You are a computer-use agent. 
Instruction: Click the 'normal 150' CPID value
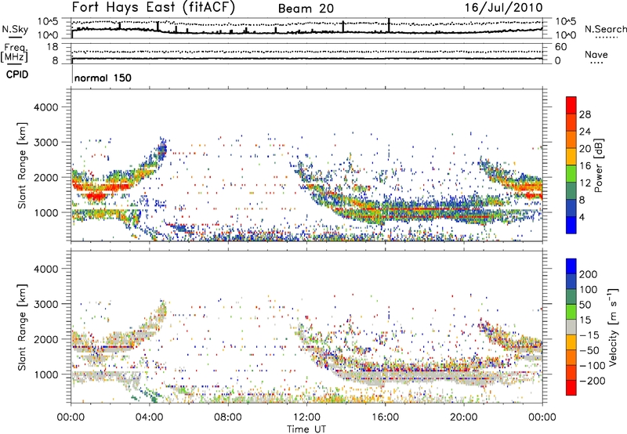[x=103, y=78]
